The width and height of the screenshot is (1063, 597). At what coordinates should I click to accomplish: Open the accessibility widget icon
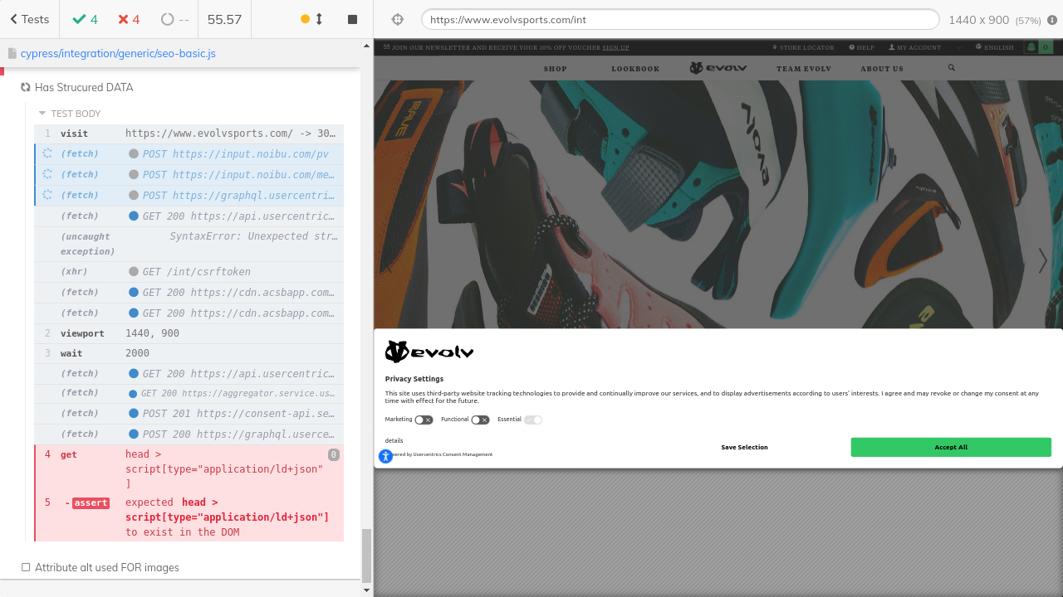(x=385, y=456)
